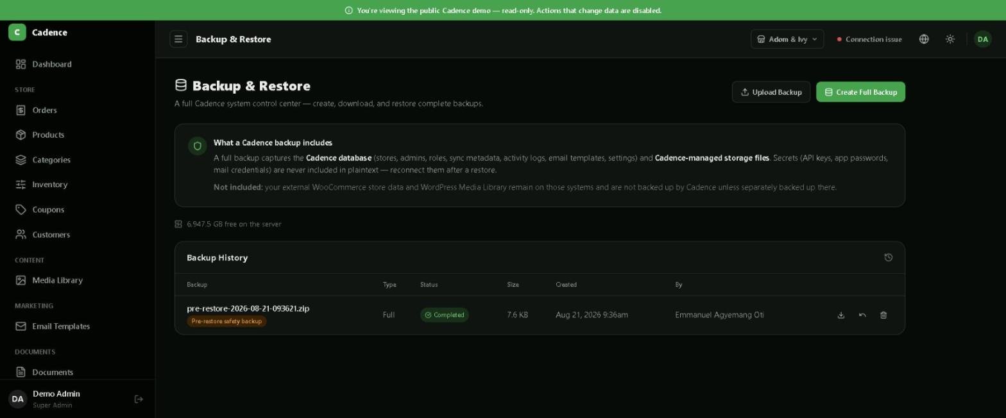Open Products in the sidebar
The image size is (1006, 418).
coord(77,135)
